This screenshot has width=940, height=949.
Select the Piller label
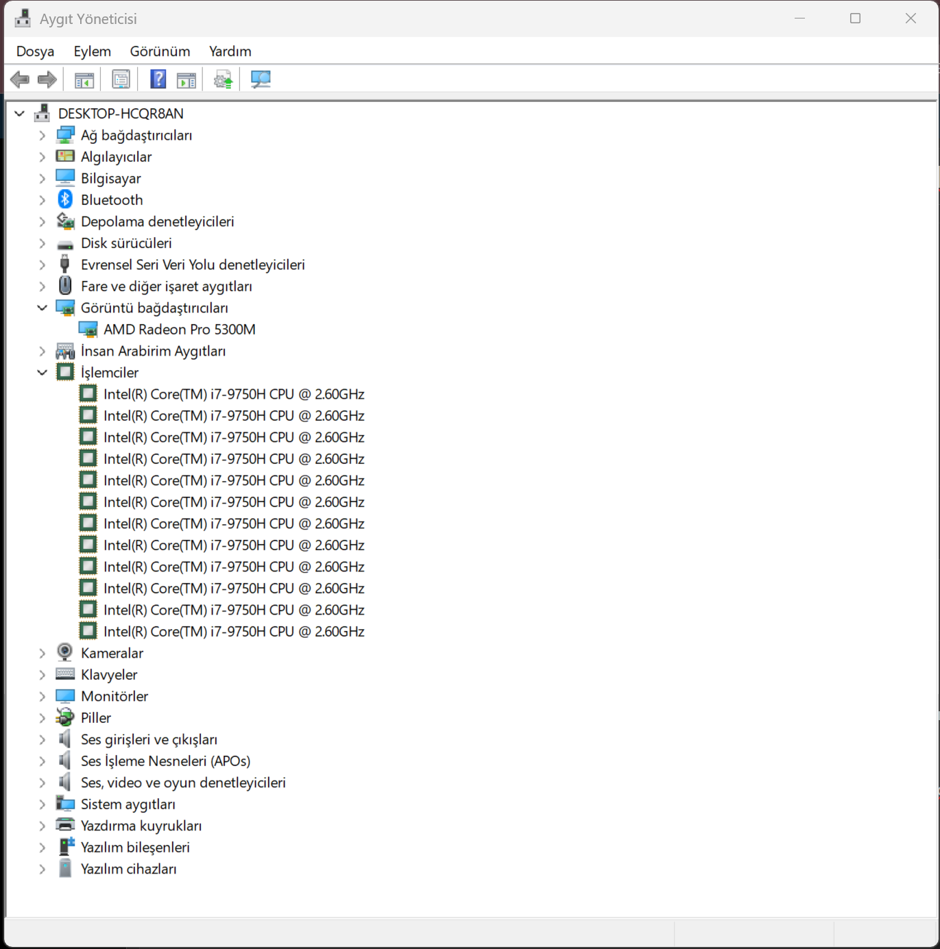[x=96, y=717]
